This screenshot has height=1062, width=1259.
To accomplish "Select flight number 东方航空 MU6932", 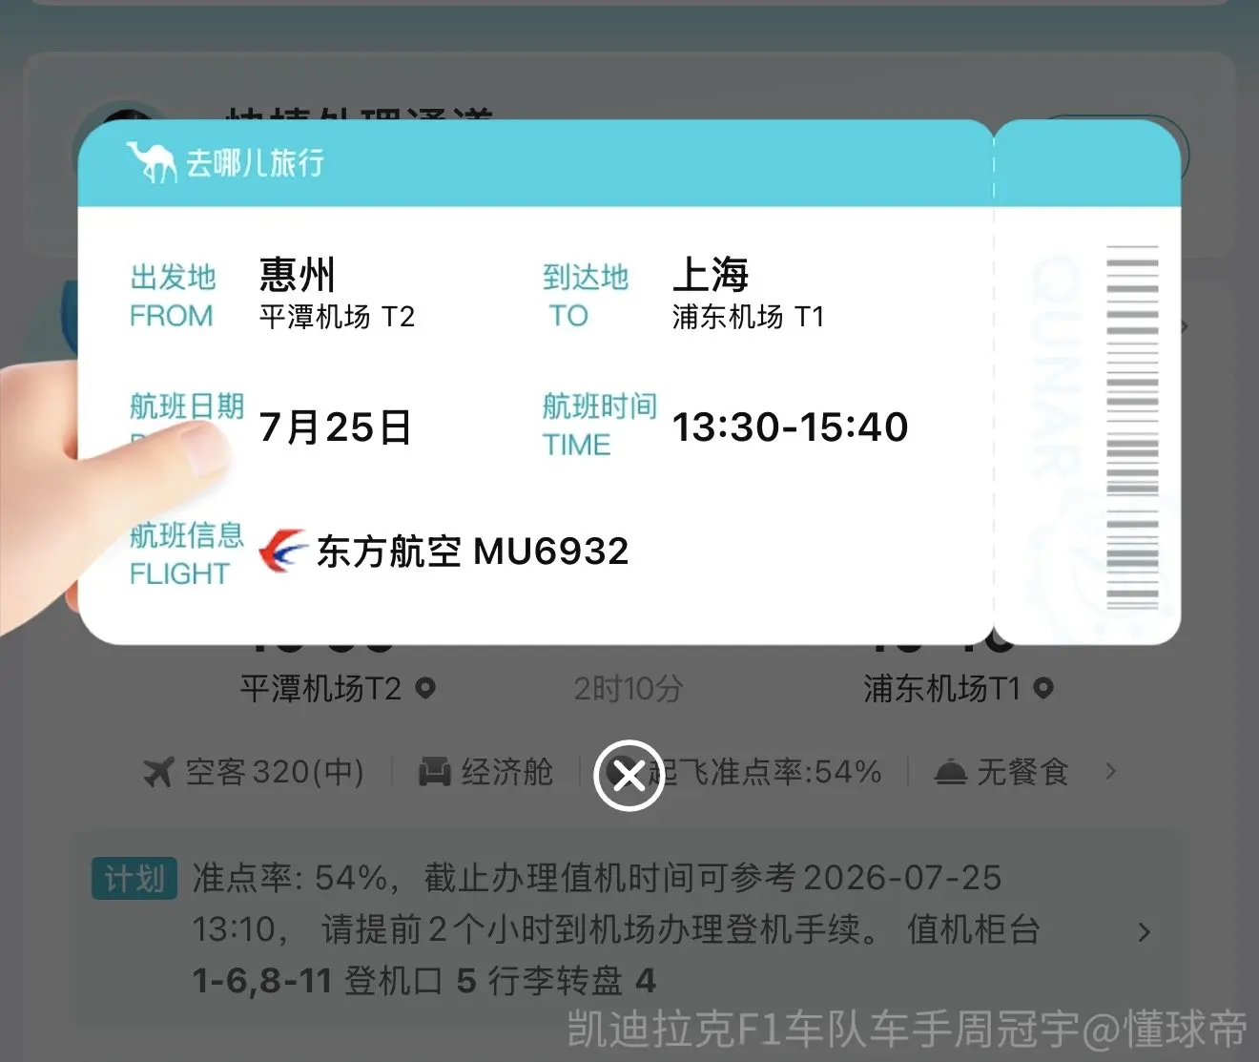I will [x=472, y=552].
